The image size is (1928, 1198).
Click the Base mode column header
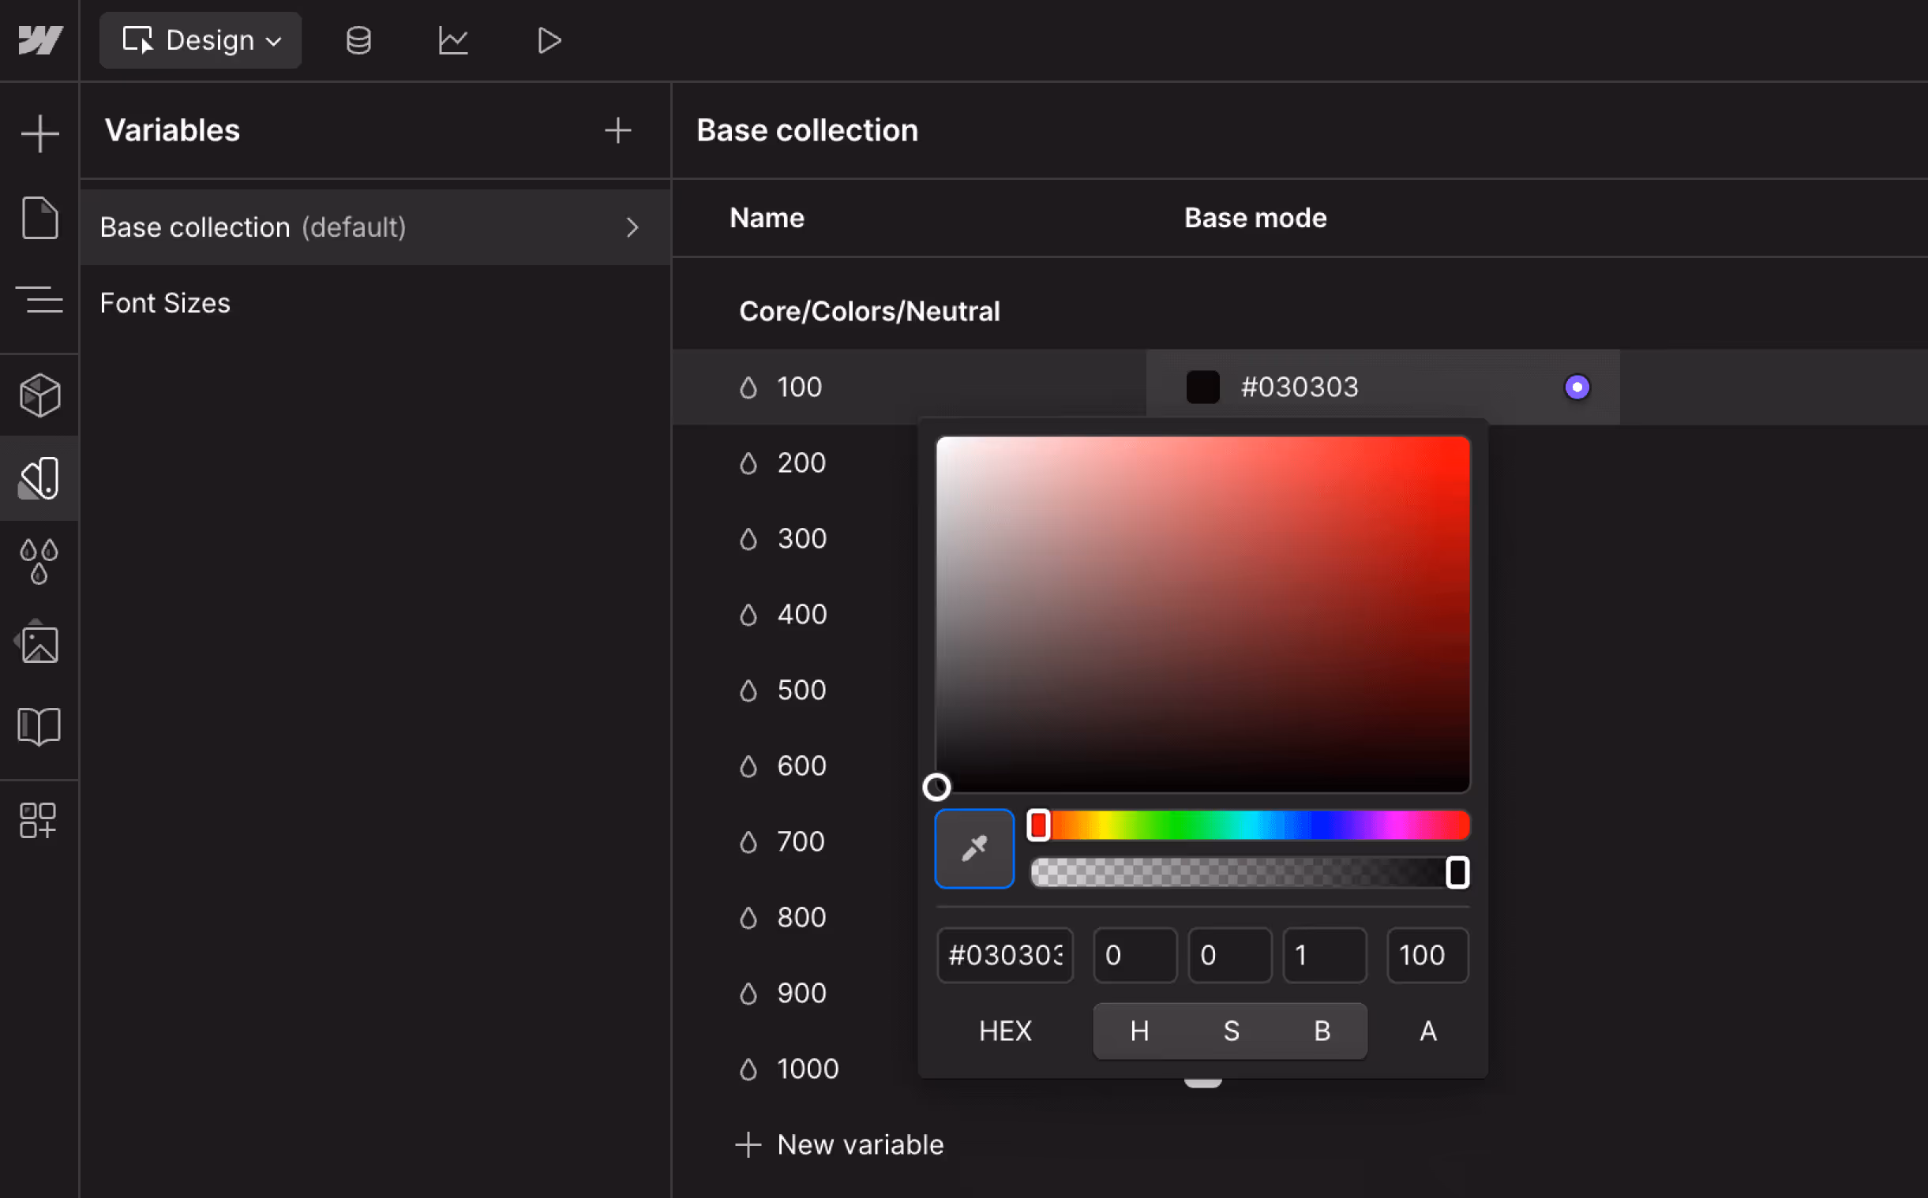[1255, 218]
